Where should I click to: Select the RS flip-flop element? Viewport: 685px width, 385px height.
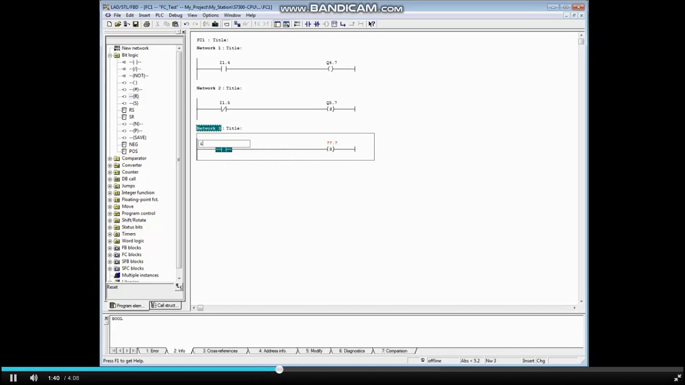(x=131, y=110)
